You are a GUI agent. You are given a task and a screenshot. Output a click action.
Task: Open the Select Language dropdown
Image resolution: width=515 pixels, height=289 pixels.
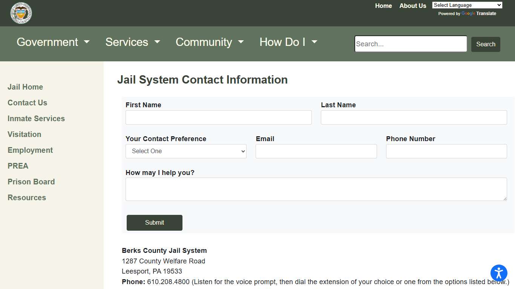[467, 5]
